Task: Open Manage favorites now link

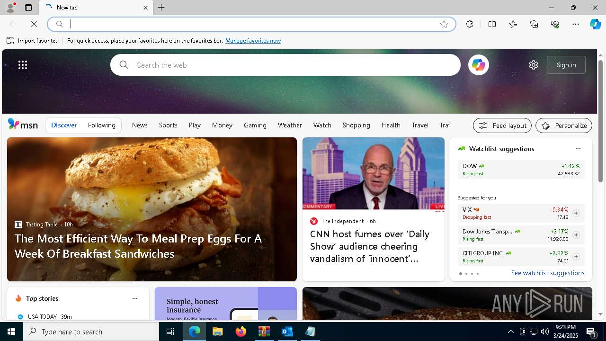Action: click(253, 41)
